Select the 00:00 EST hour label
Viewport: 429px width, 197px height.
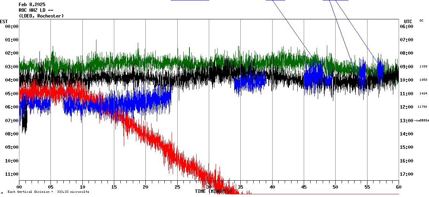coord(11,27)
